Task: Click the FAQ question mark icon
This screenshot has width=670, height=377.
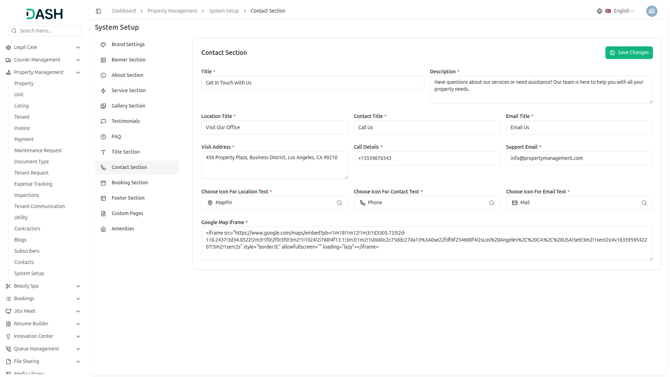Action: 103,137
